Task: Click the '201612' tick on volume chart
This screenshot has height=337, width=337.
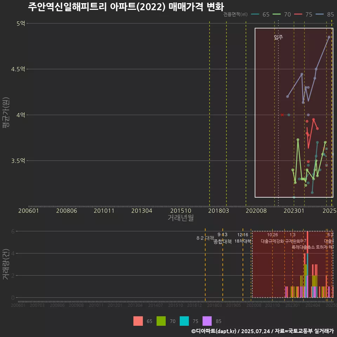Action: (x=194, y=305)
